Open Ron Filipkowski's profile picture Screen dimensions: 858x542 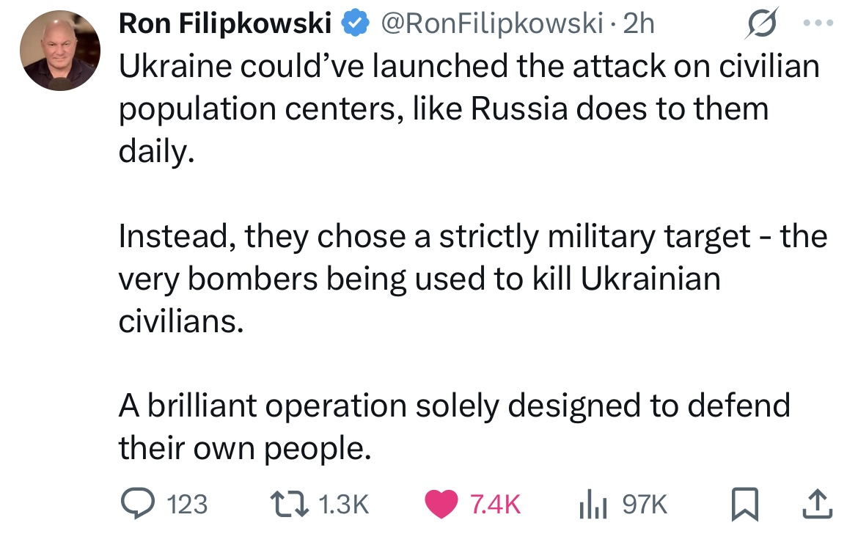click(61, 51)
